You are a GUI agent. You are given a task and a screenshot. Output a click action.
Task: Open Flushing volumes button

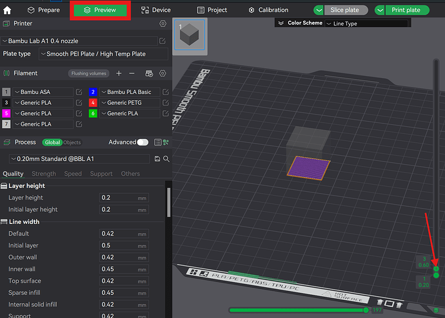(x=88, y=73)
